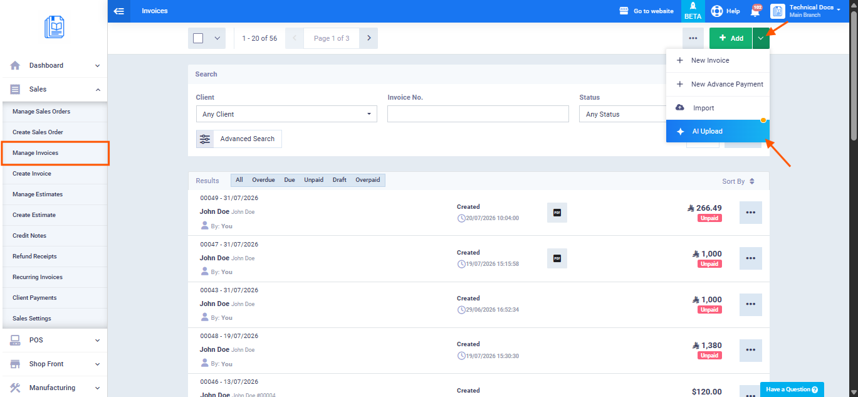Click Page 1 of 3 field
This screenshot has height=397, width=858.
coord(332,38)
